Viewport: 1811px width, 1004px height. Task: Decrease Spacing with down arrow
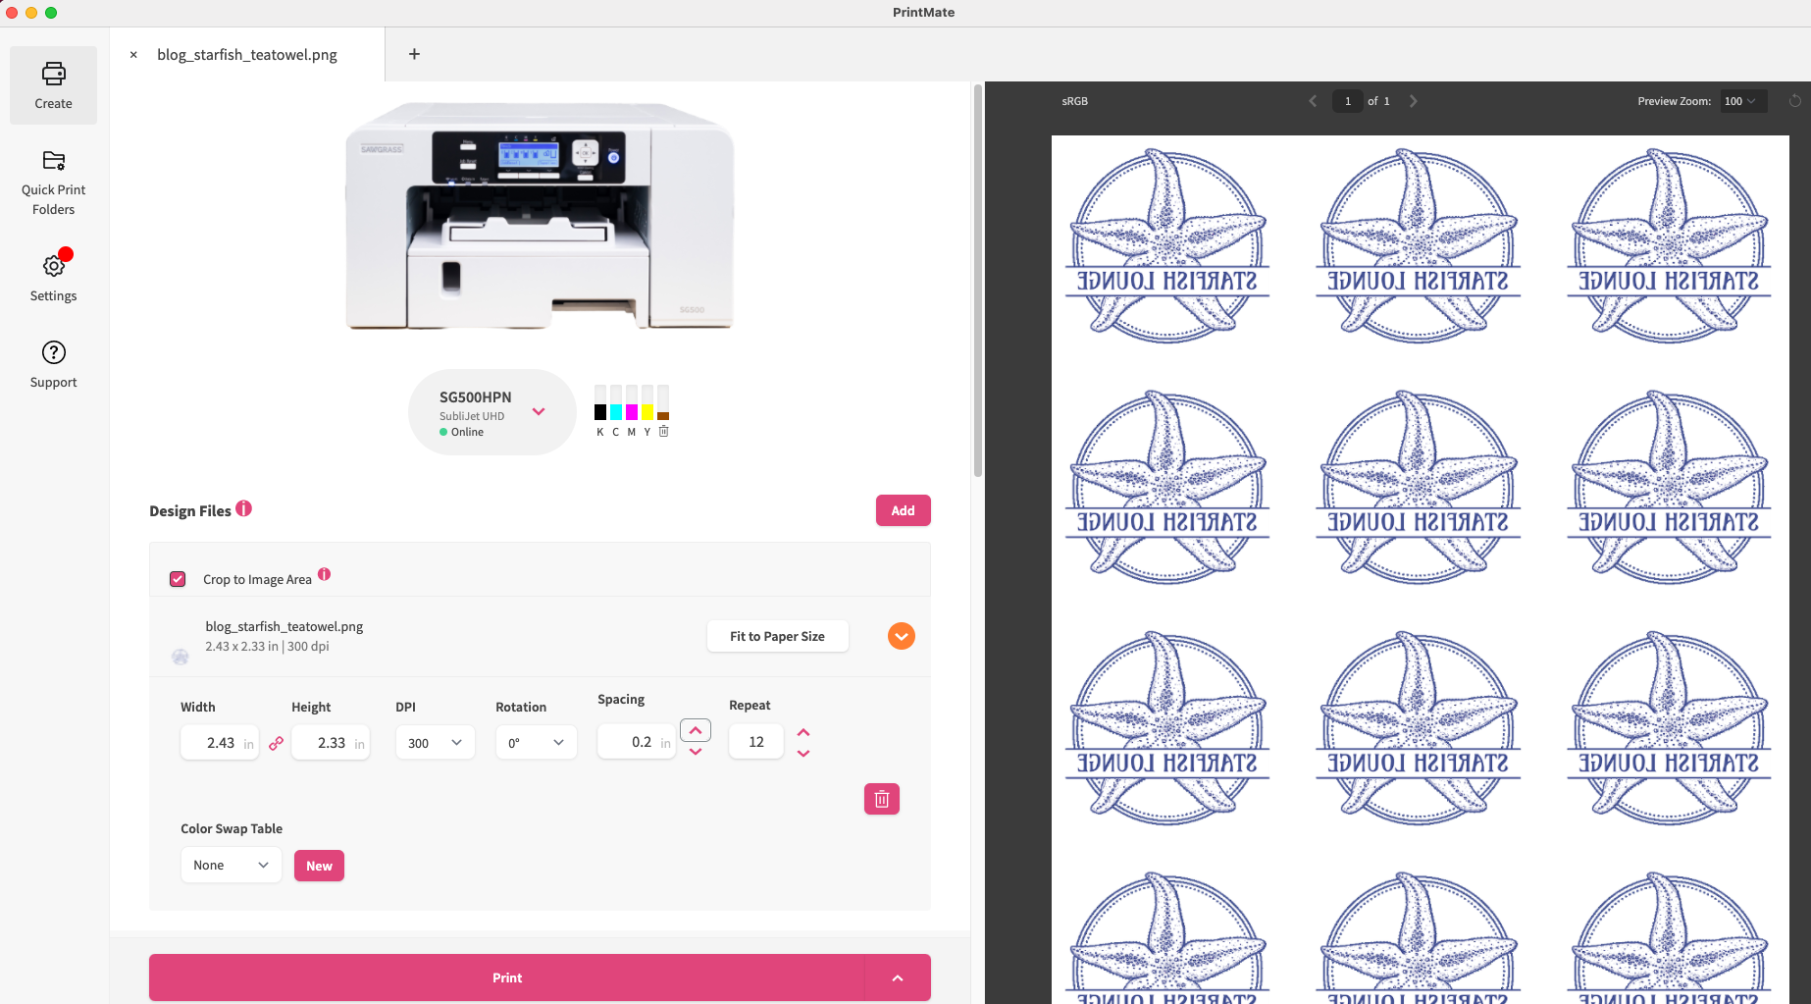[x=696, y=752]
